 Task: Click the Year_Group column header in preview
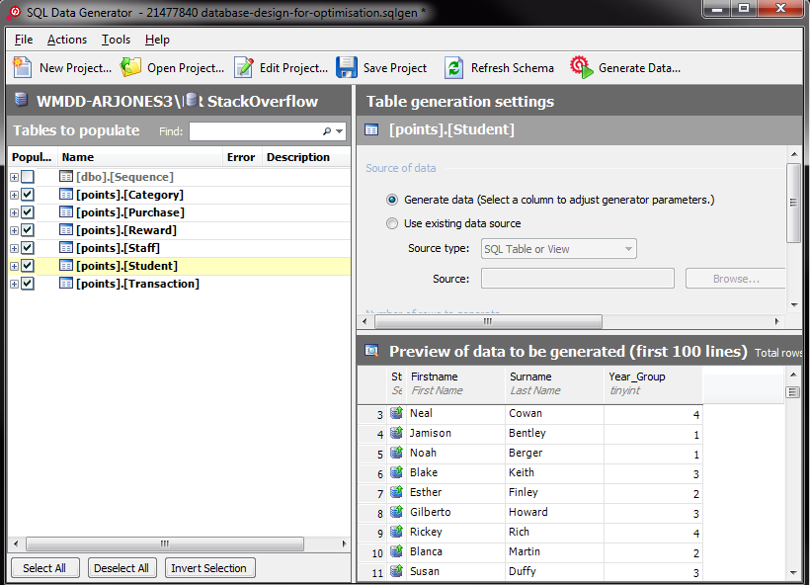tap(653, 383)
